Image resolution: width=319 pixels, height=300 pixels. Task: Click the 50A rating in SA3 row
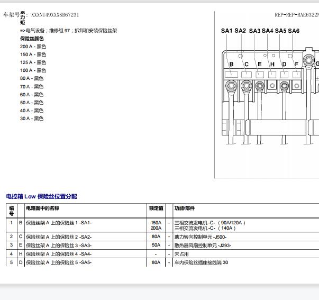pos(156,245)
